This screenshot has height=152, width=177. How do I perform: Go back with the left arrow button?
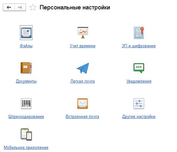9,7
